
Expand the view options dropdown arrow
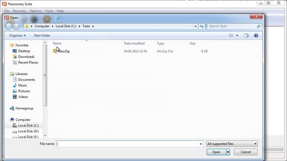(237, 35)
